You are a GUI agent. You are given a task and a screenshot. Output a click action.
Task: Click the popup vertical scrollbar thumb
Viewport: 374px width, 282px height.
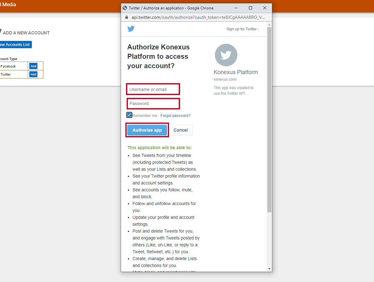(x=269, y=119)
